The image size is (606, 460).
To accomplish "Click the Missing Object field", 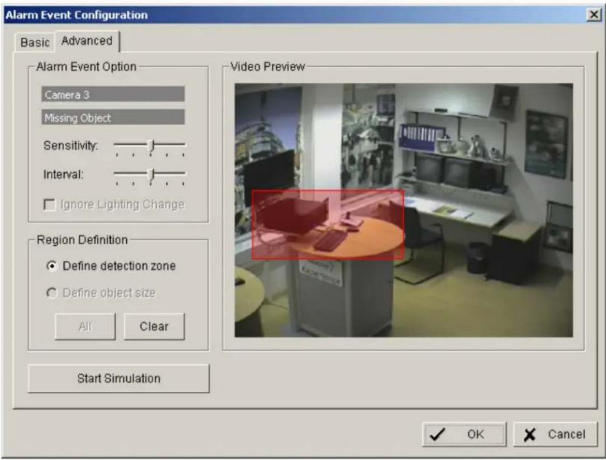I will coord(113,117).
